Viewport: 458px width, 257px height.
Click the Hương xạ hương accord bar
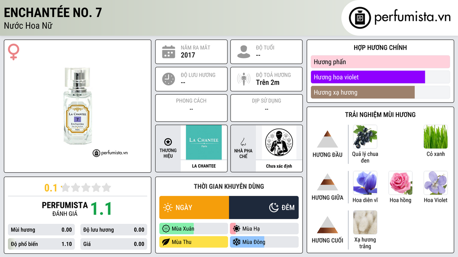[380, 92]
